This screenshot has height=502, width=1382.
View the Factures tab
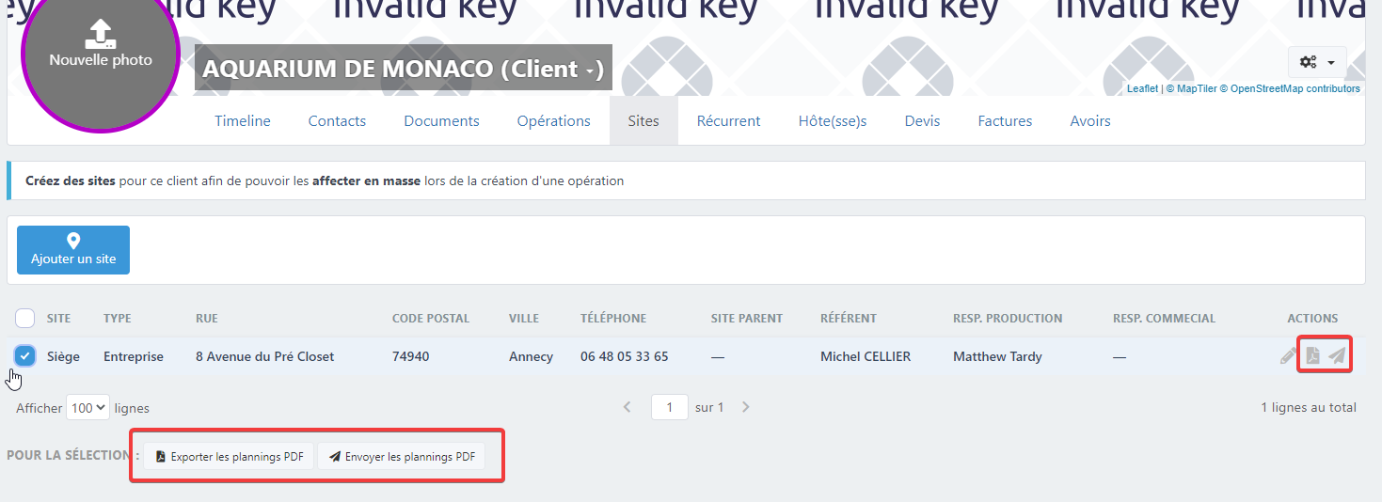click(1005, 121)
